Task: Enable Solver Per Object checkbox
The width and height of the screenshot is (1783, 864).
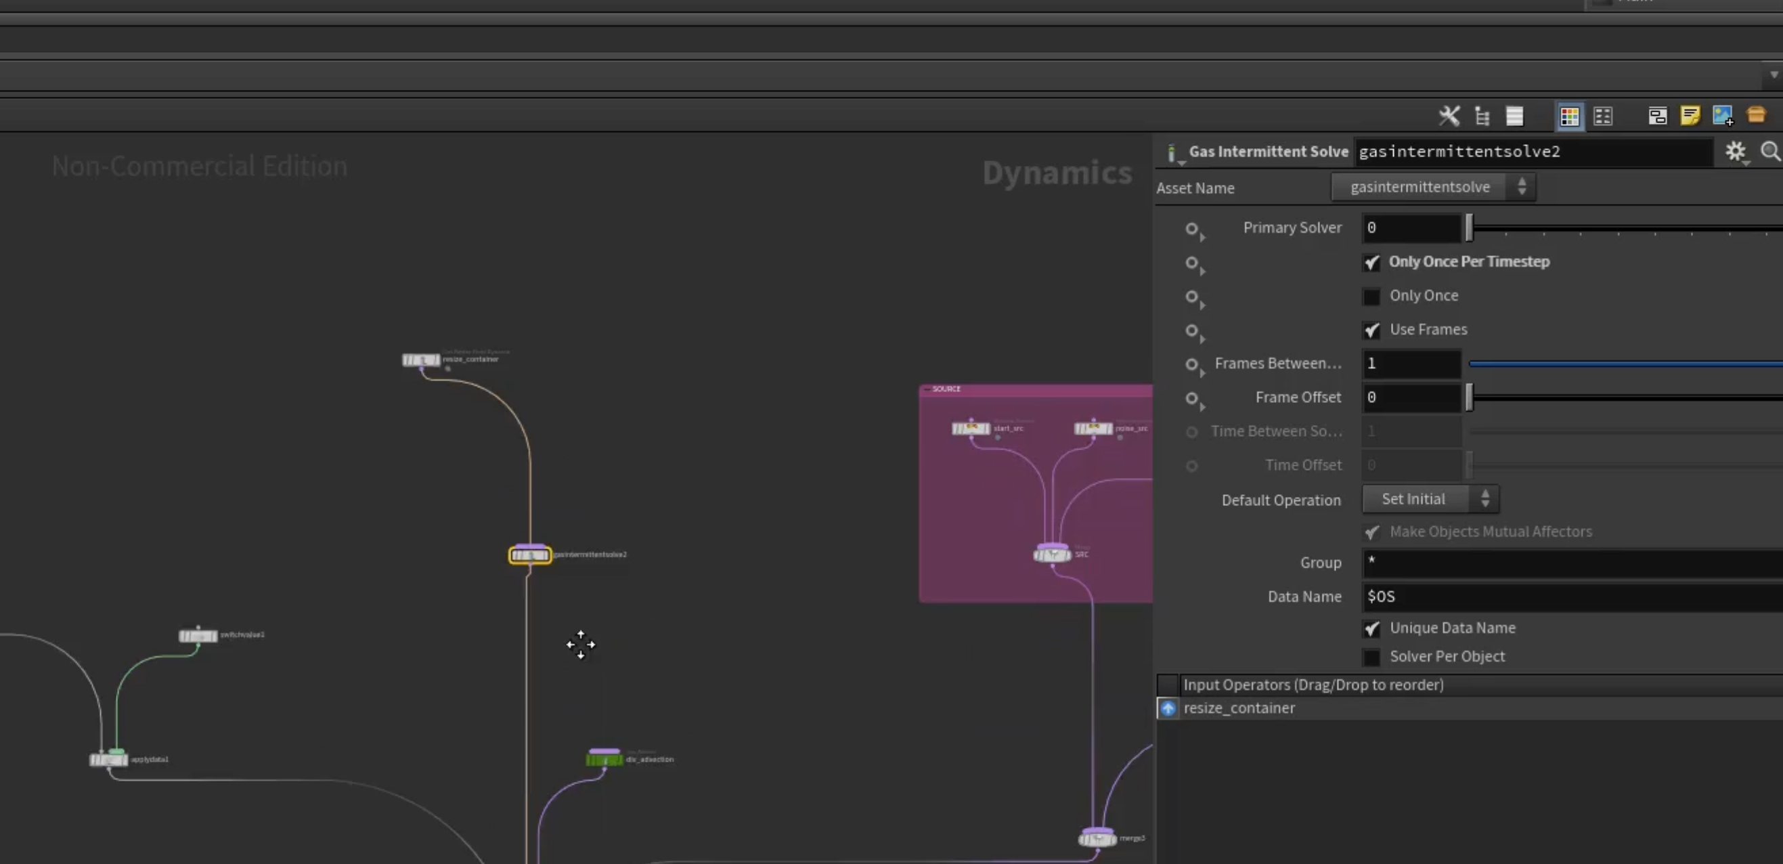Action: [x=1371, y=657]
